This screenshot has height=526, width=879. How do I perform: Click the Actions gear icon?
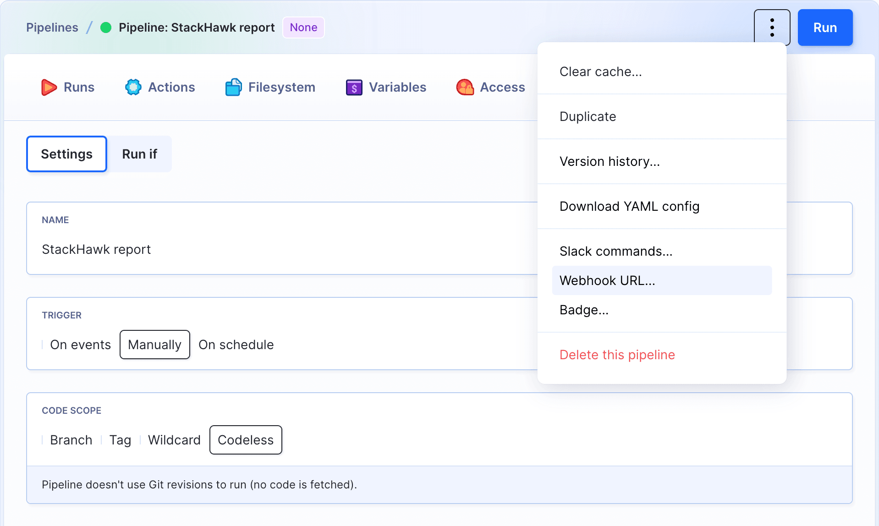(133, 87)
